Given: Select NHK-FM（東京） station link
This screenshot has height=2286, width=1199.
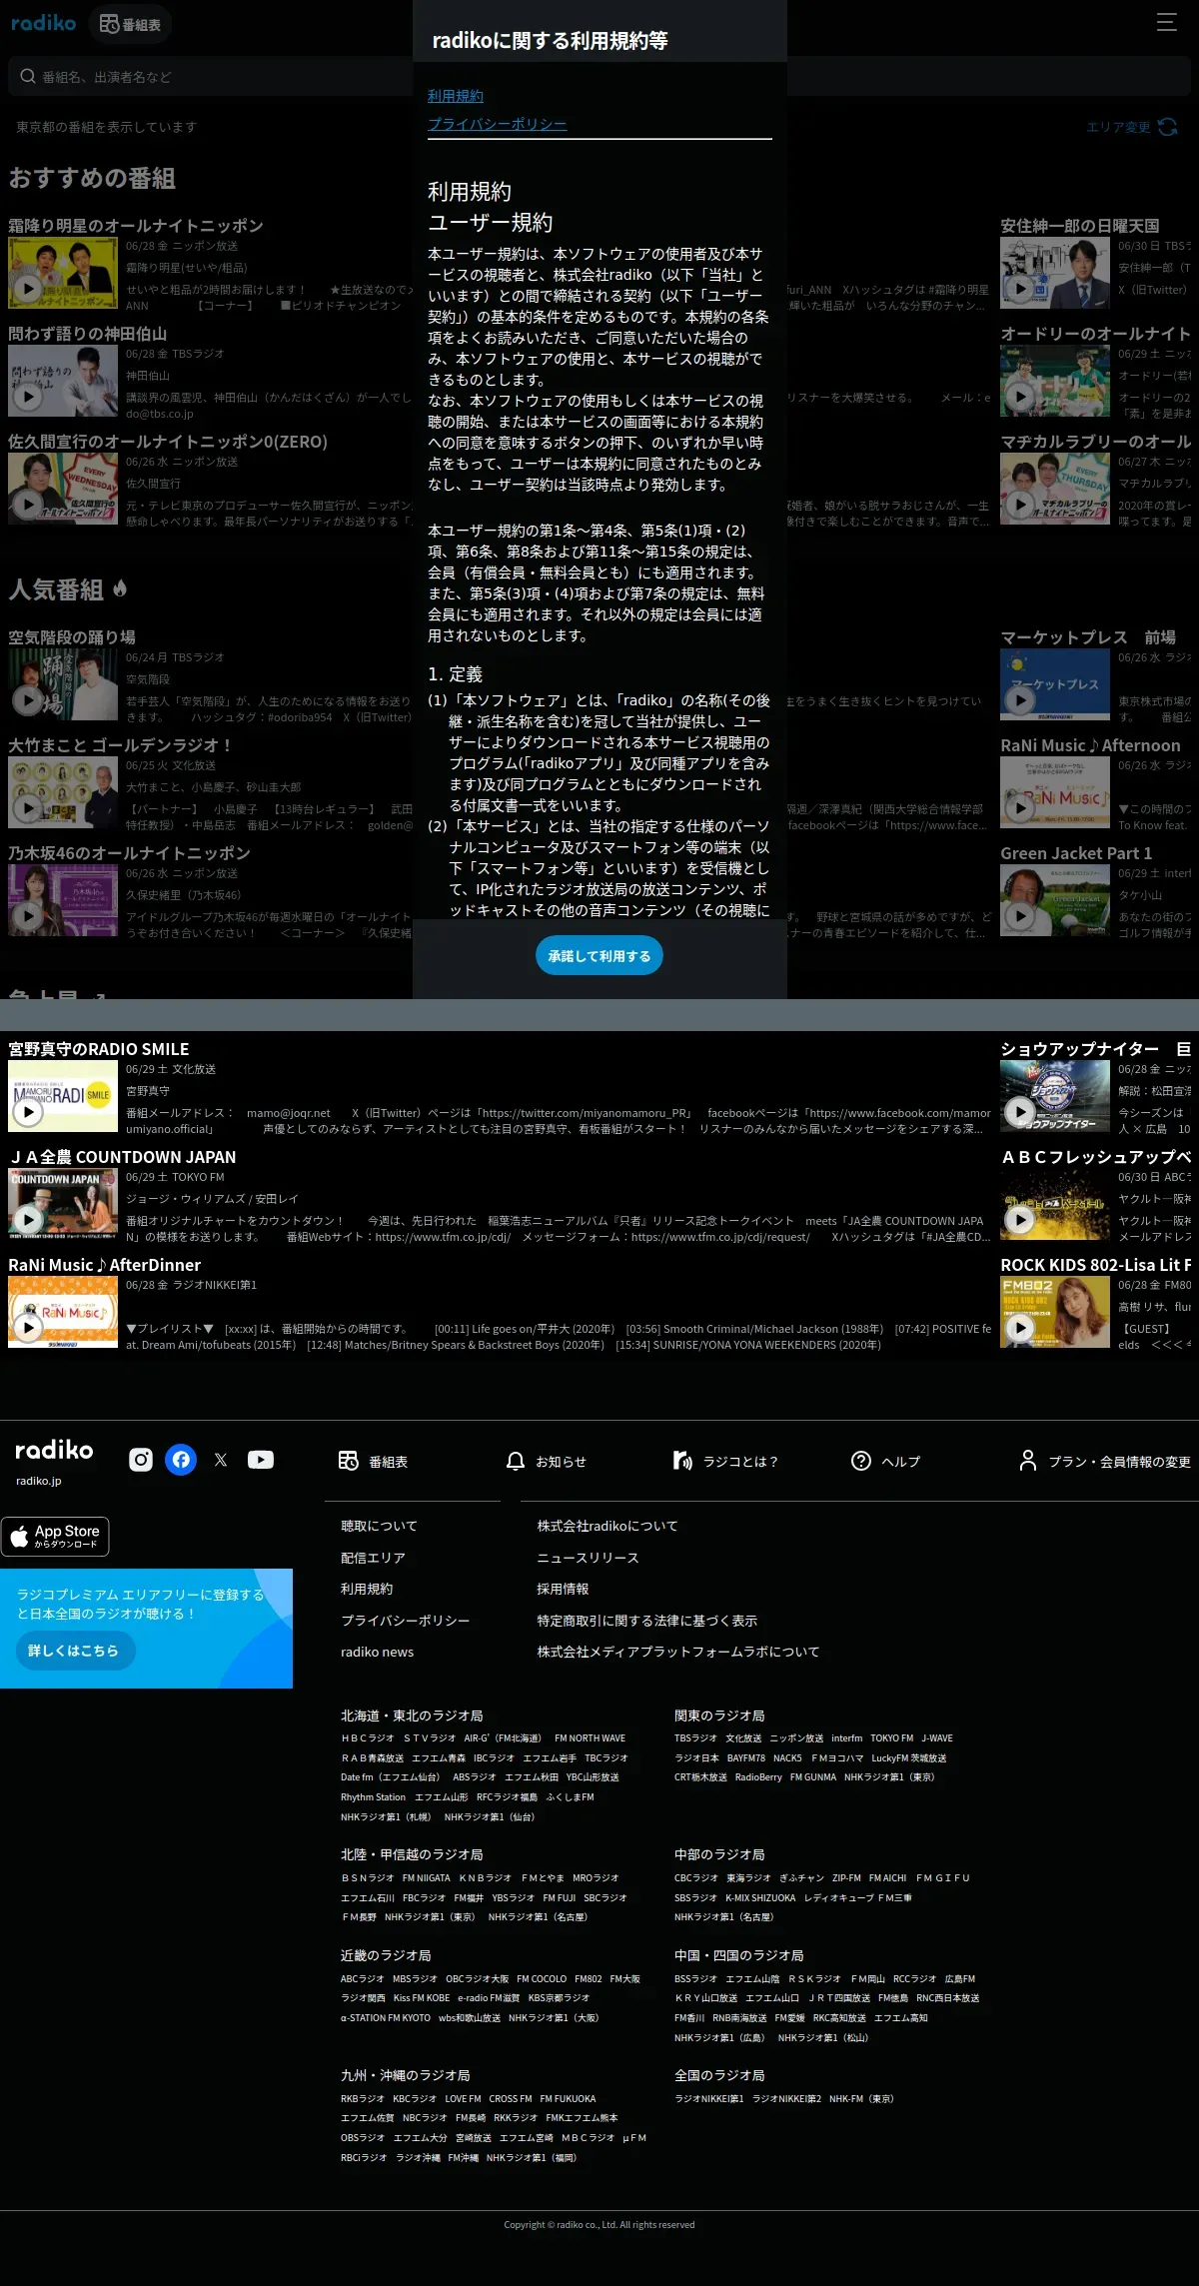Looking at the screenshot, I should click(x=861, y=2099).
